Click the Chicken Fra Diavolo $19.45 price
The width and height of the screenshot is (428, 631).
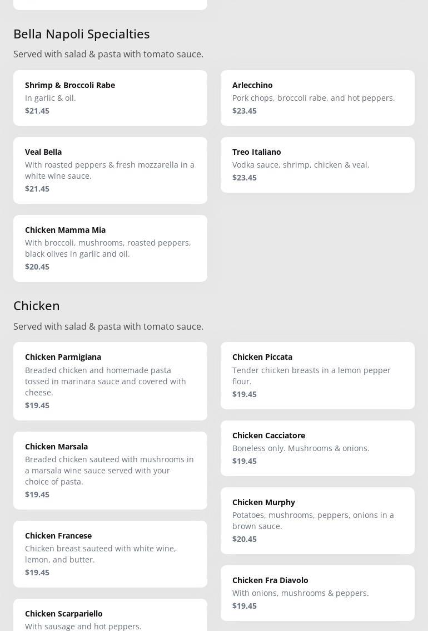245,606
